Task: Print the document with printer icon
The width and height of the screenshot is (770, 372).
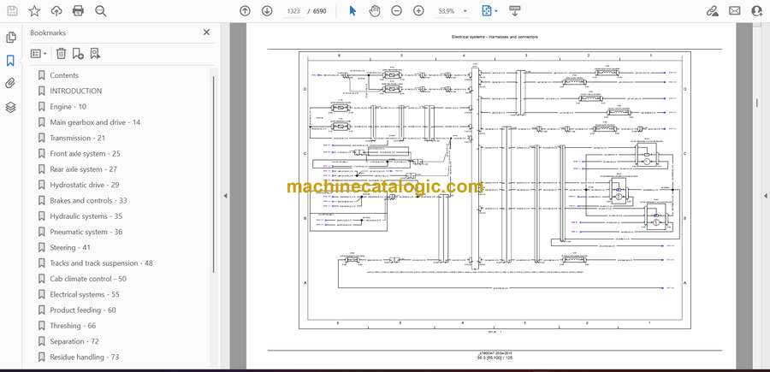Action: [78, 11]
